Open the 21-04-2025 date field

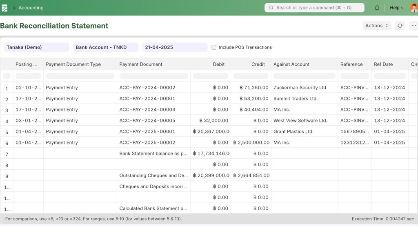[175, 47]
